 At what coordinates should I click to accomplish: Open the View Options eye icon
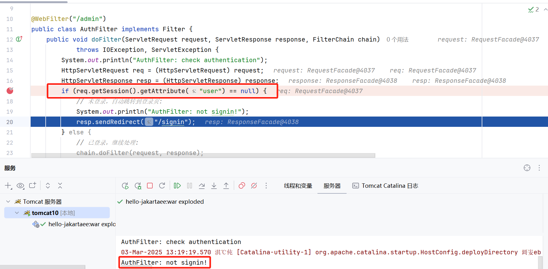click(21, 186)
